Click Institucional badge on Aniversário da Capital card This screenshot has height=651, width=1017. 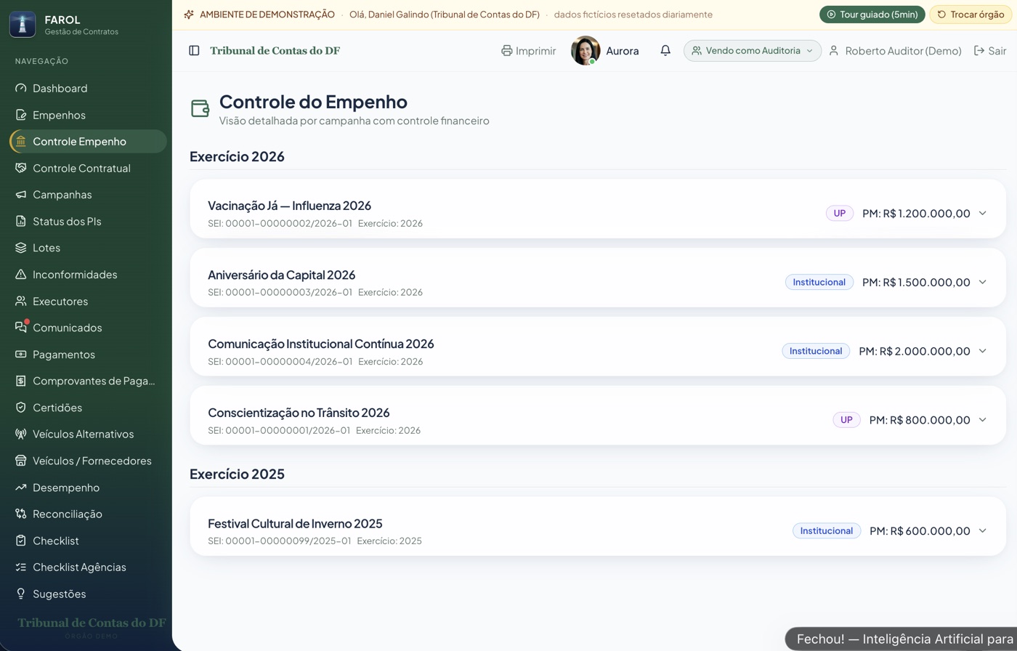point(819,282)
